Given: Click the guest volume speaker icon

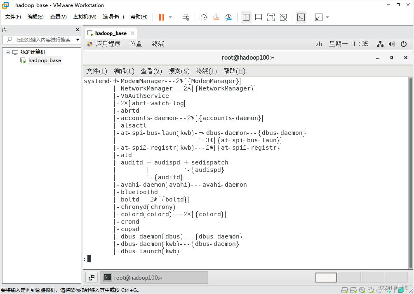Looking at the screenshot, I should tap(392, 44).
